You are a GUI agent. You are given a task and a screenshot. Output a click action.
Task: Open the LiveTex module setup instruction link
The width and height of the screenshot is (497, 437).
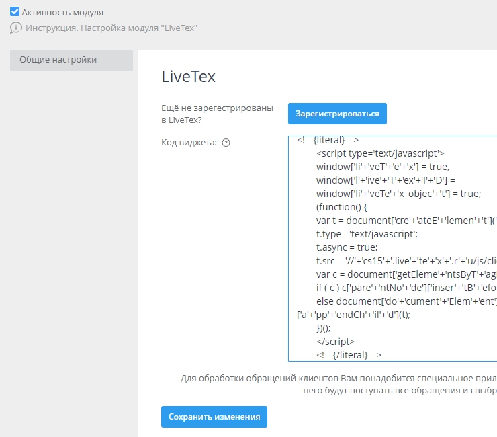111,28
